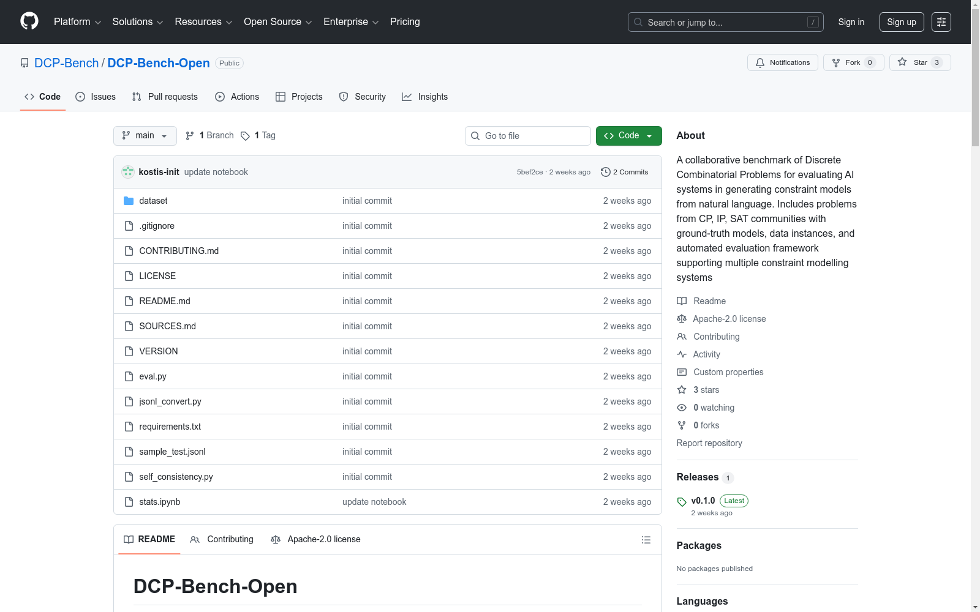Click the star icon beside 3 stars
This screenshot has width=980, height=612.
tap(682, 390)
